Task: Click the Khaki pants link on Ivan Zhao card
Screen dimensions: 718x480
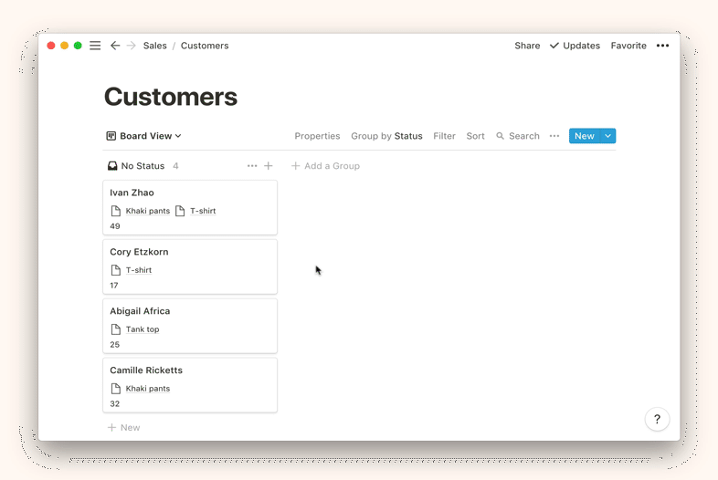Action: pyautogui.click(x=147, y=211)
